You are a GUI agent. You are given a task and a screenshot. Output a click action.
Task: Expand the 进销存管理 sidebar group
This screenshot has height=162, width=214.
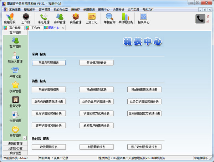pyautogui.click(x=15, y=143)
